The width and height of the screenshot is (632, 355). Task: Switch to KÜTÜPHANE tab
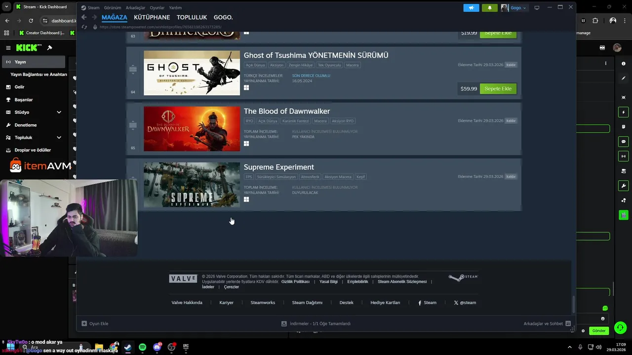(x=152, y=17)
